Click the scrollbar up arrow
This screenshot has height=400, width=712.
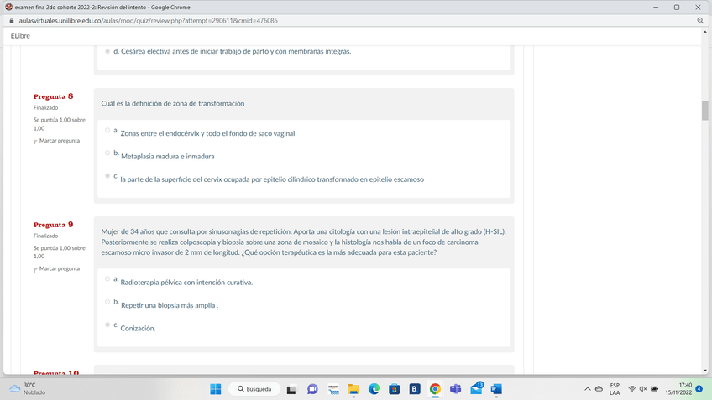click(x=704, y=32)
